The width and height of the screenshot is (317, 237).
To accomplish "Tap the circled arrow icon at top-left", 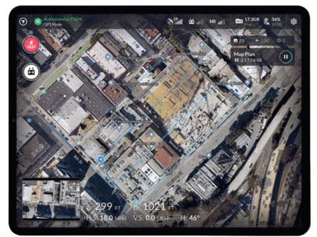I will coord(23,21).
